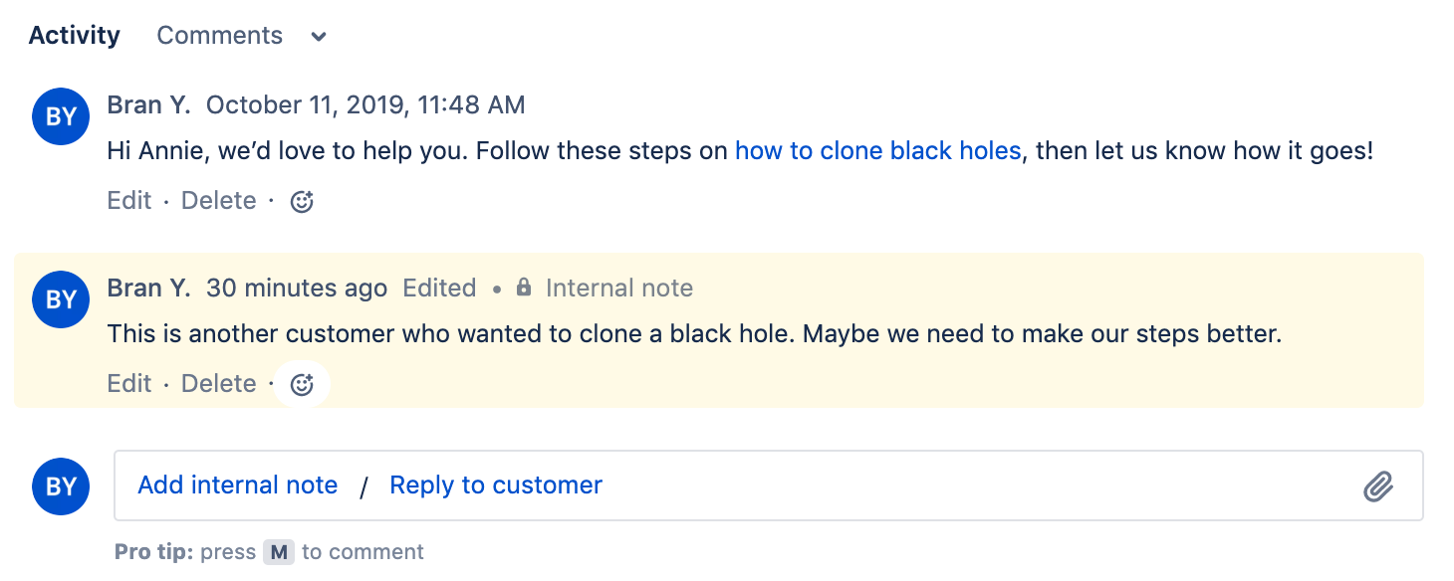Viewport: 1454px width, 581px height.
Task: Delete the internal note comment
Action: point(218,384)
